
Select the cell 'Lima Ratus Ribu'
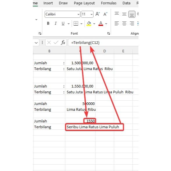80,109
